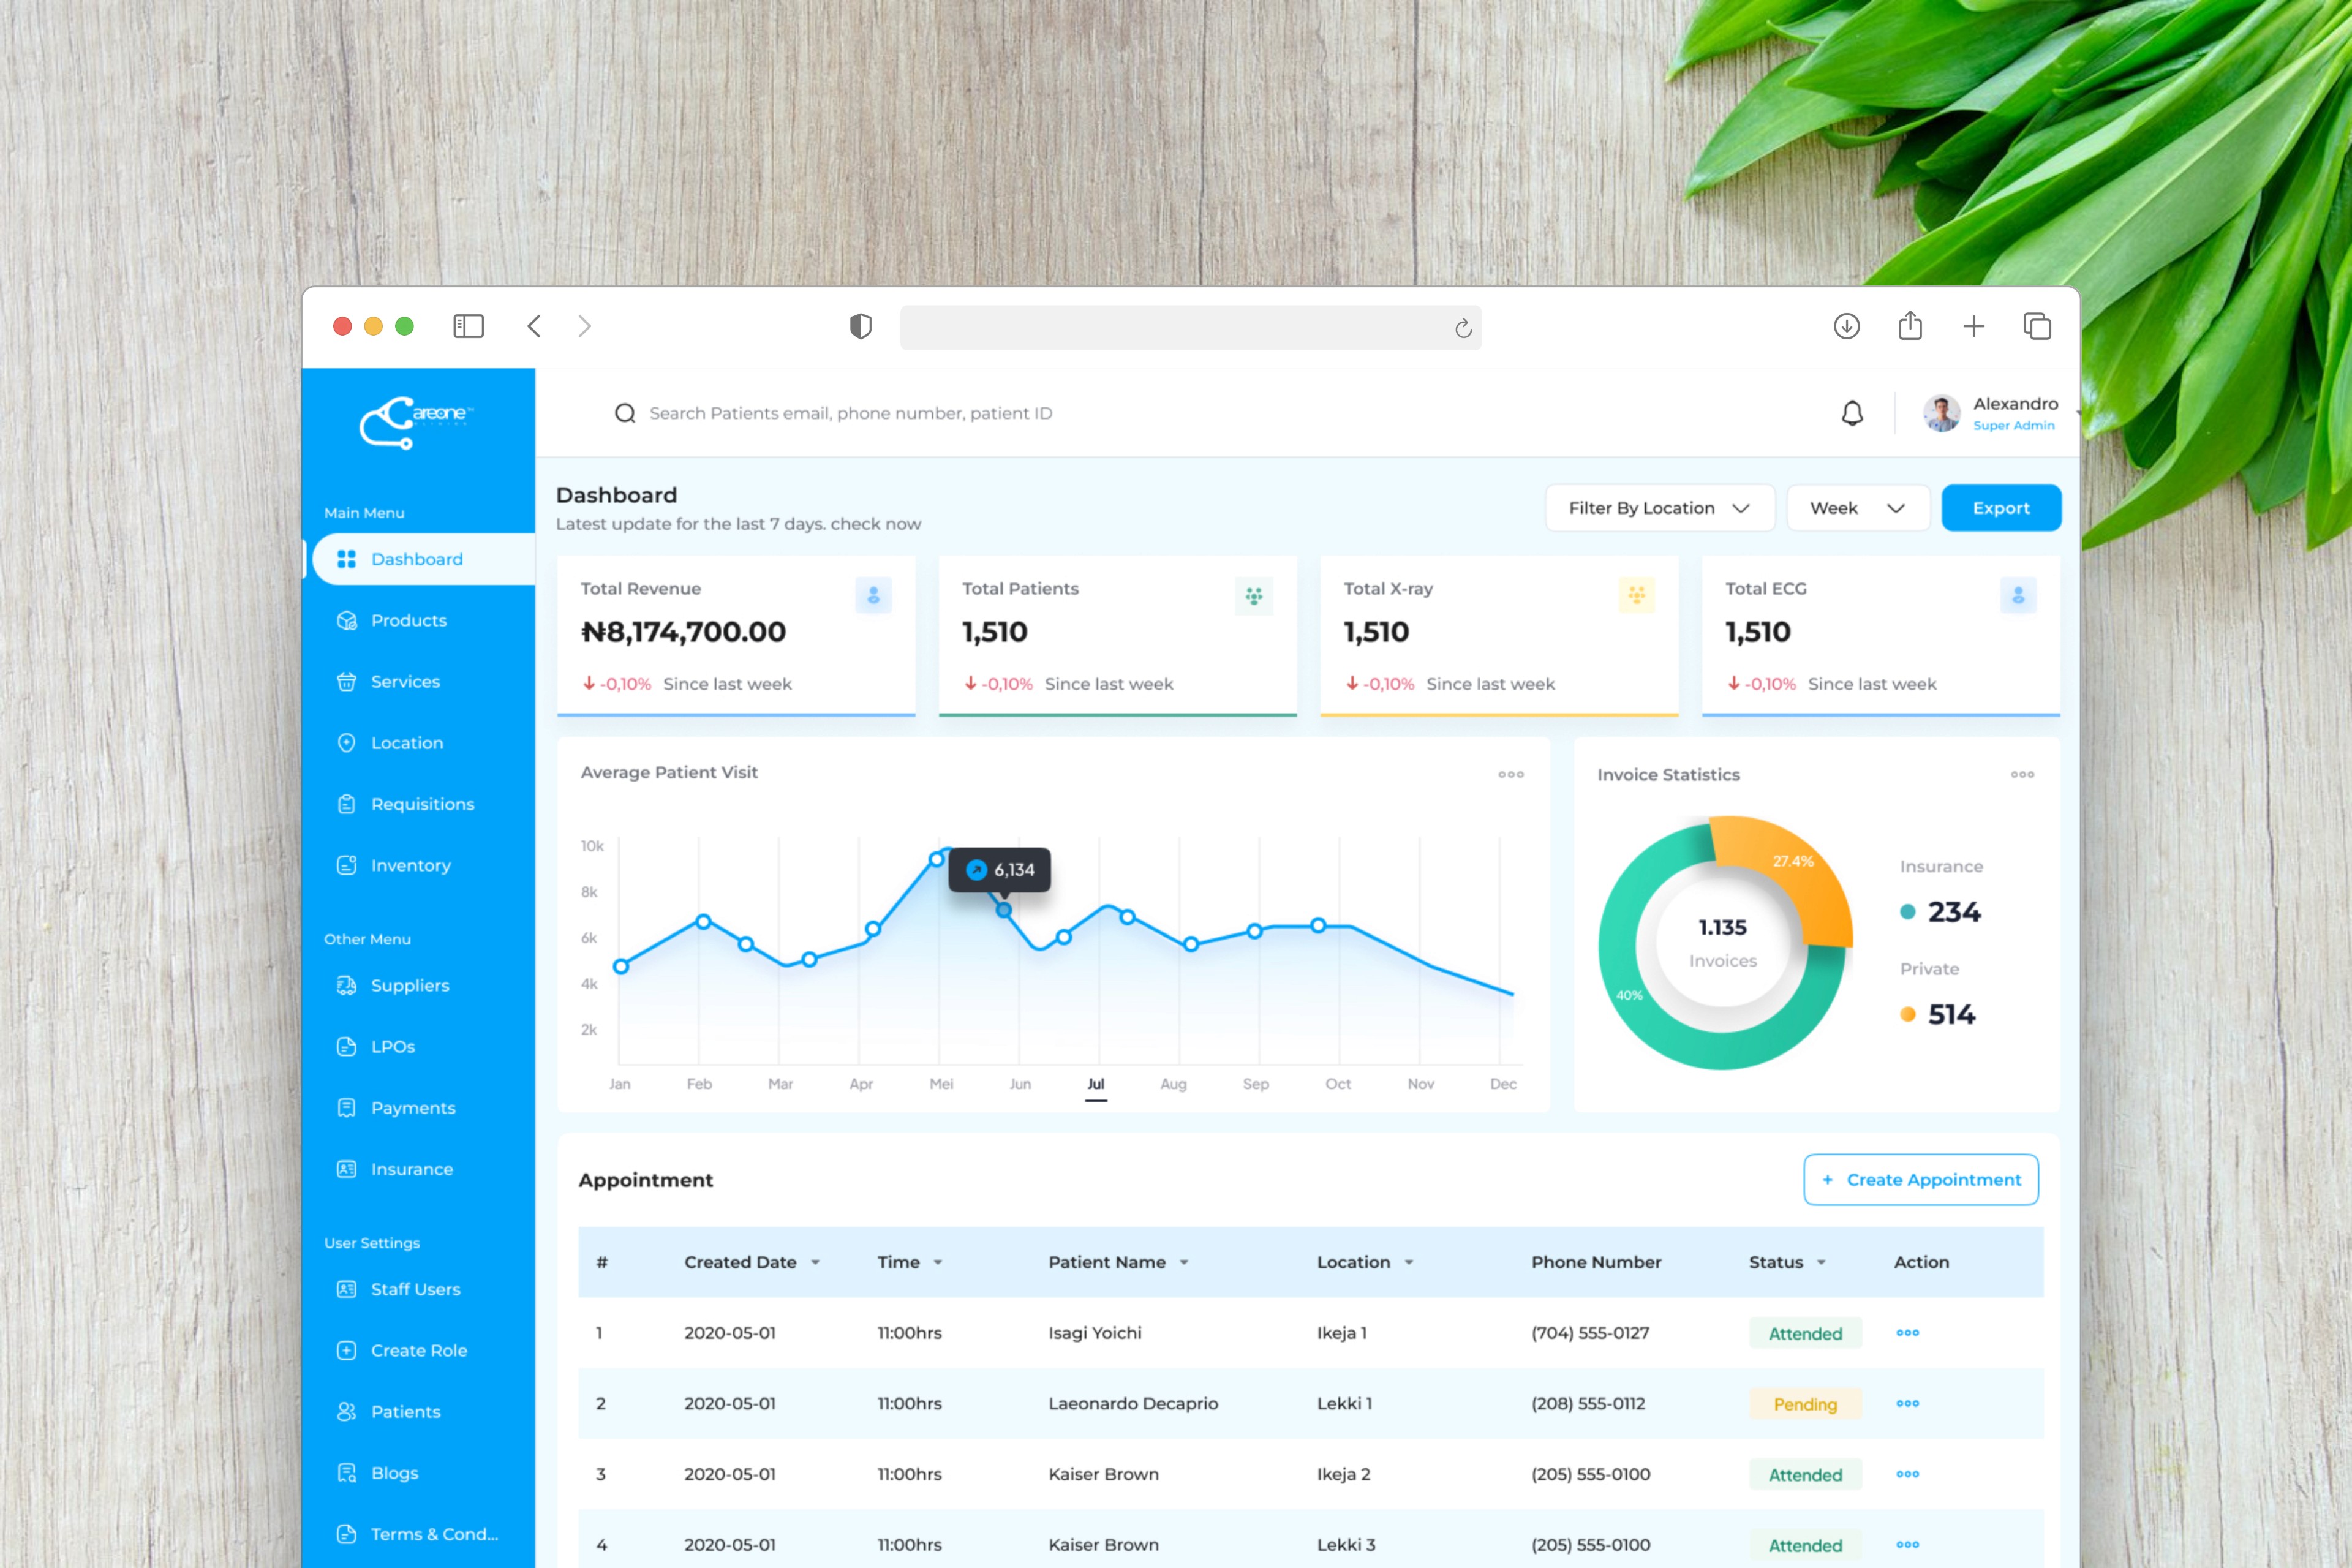
Task: Click the browser share icon
Action: (1910, 326)
